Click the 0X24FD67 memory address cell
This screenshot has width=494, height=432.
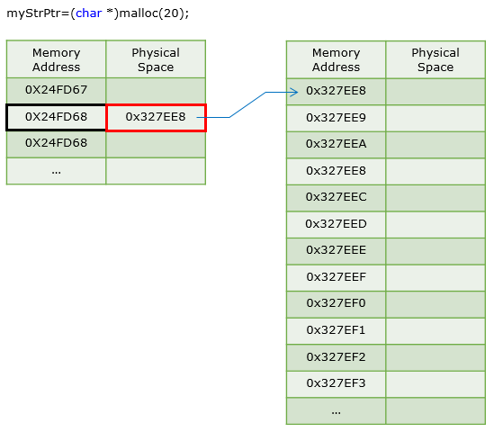coord(56,91)
